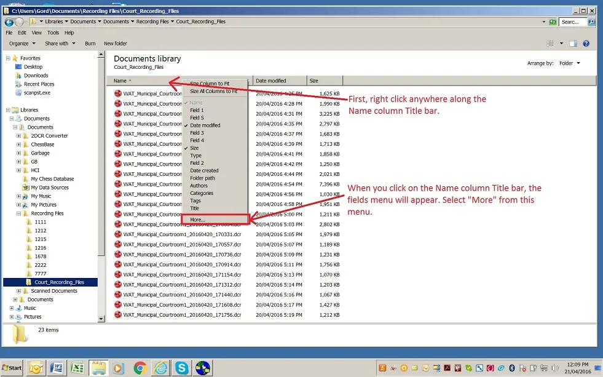Launch Internet Explorer from taskbar
The image size is (603, 377).
(161, 368)
